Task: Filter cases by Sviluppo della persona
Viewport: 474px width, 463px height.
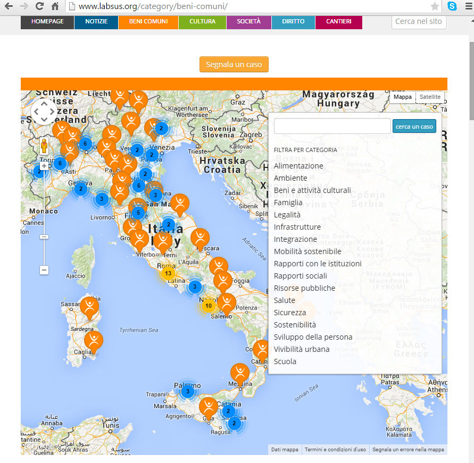Action: coord(313,337)
